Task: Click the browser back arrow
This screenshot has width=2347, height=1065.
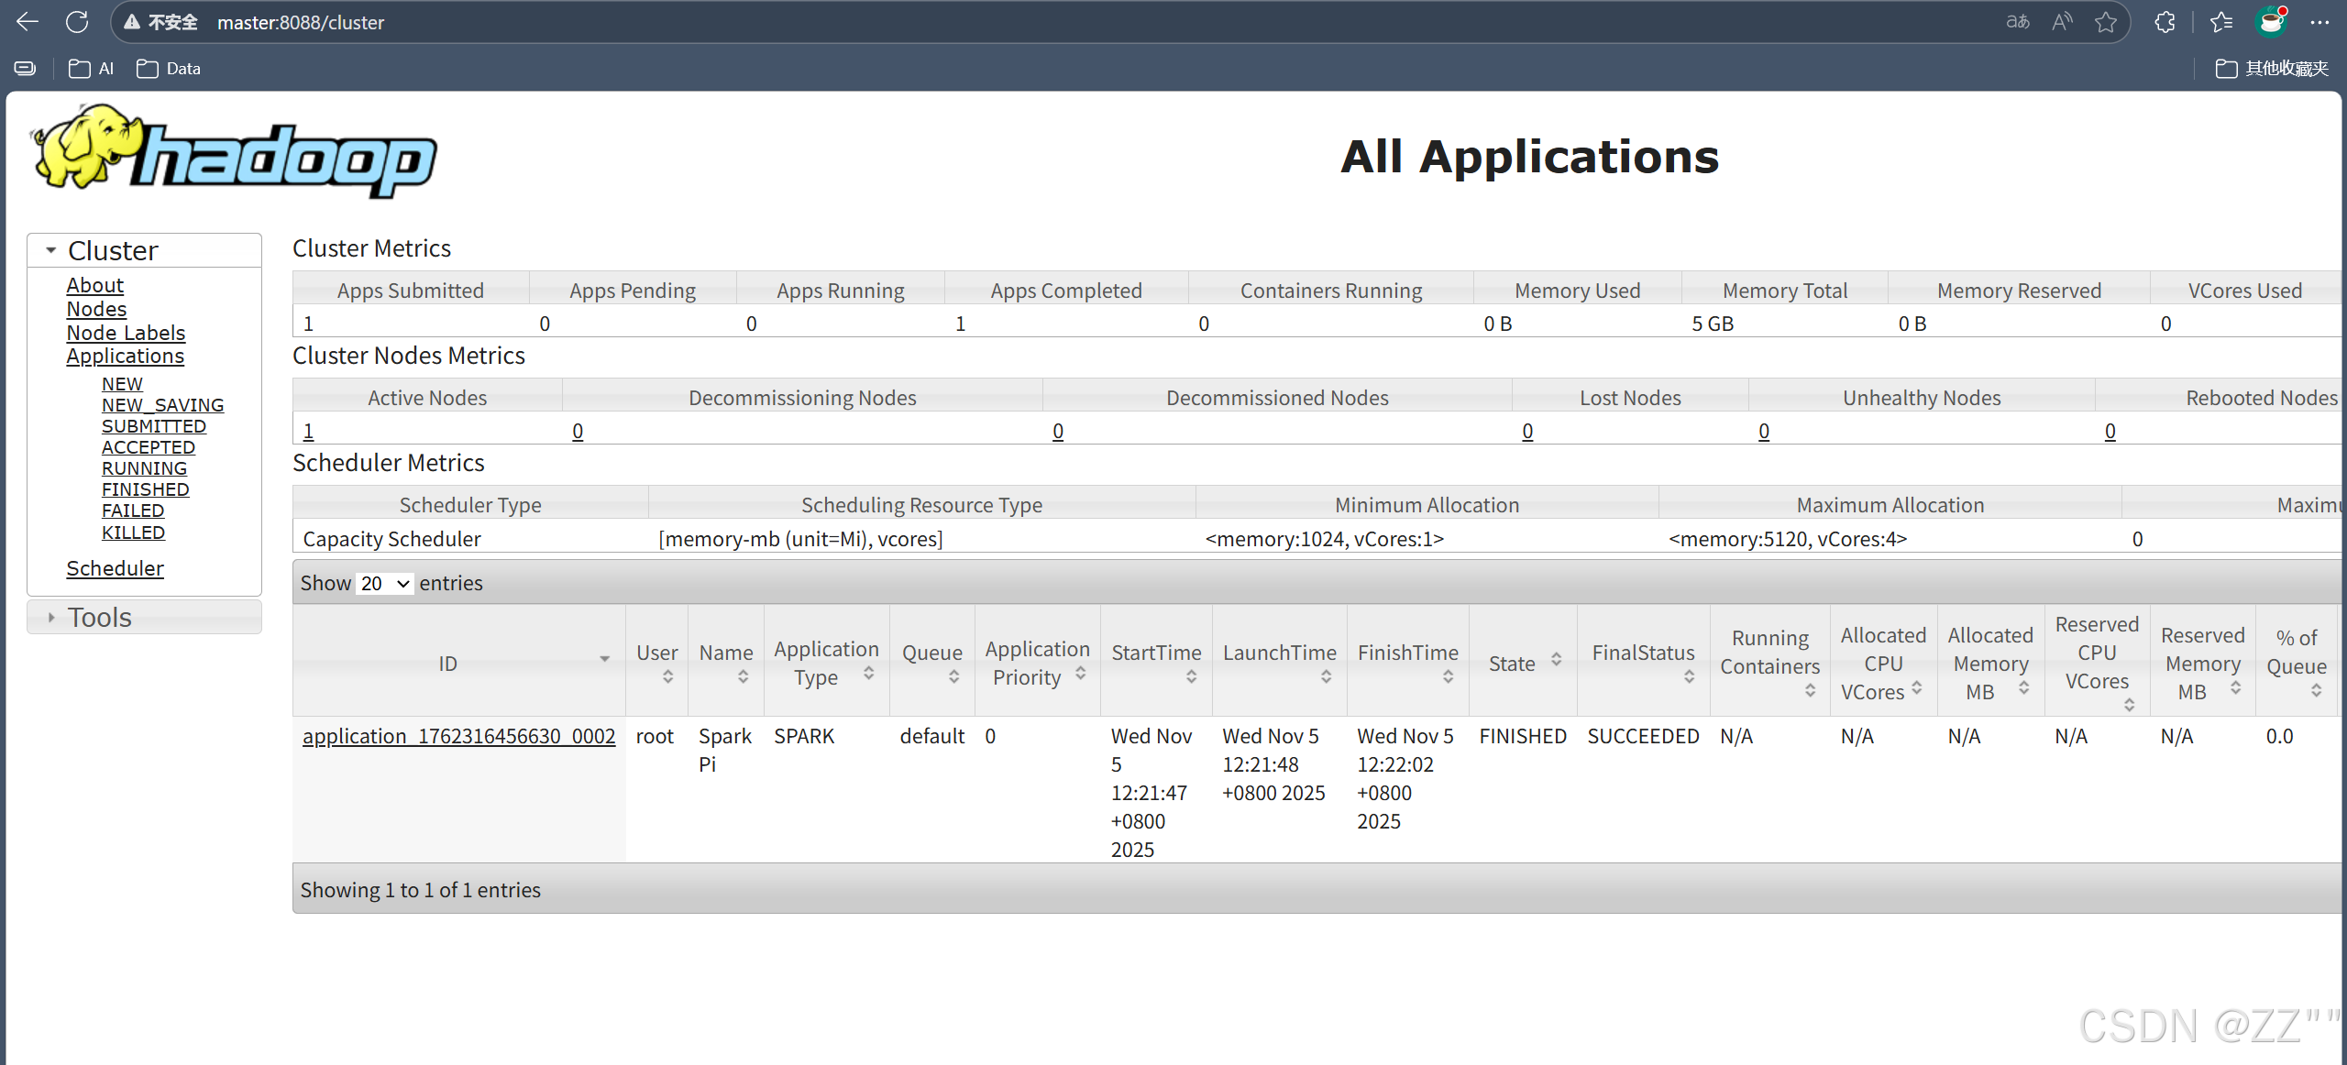Action: click(x=28, y=22)
